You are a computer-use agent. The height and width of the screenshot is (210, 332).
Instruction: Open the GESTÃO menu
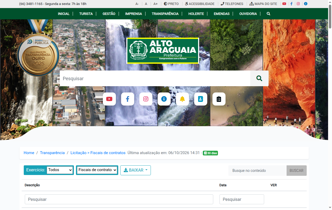[109, 14]
